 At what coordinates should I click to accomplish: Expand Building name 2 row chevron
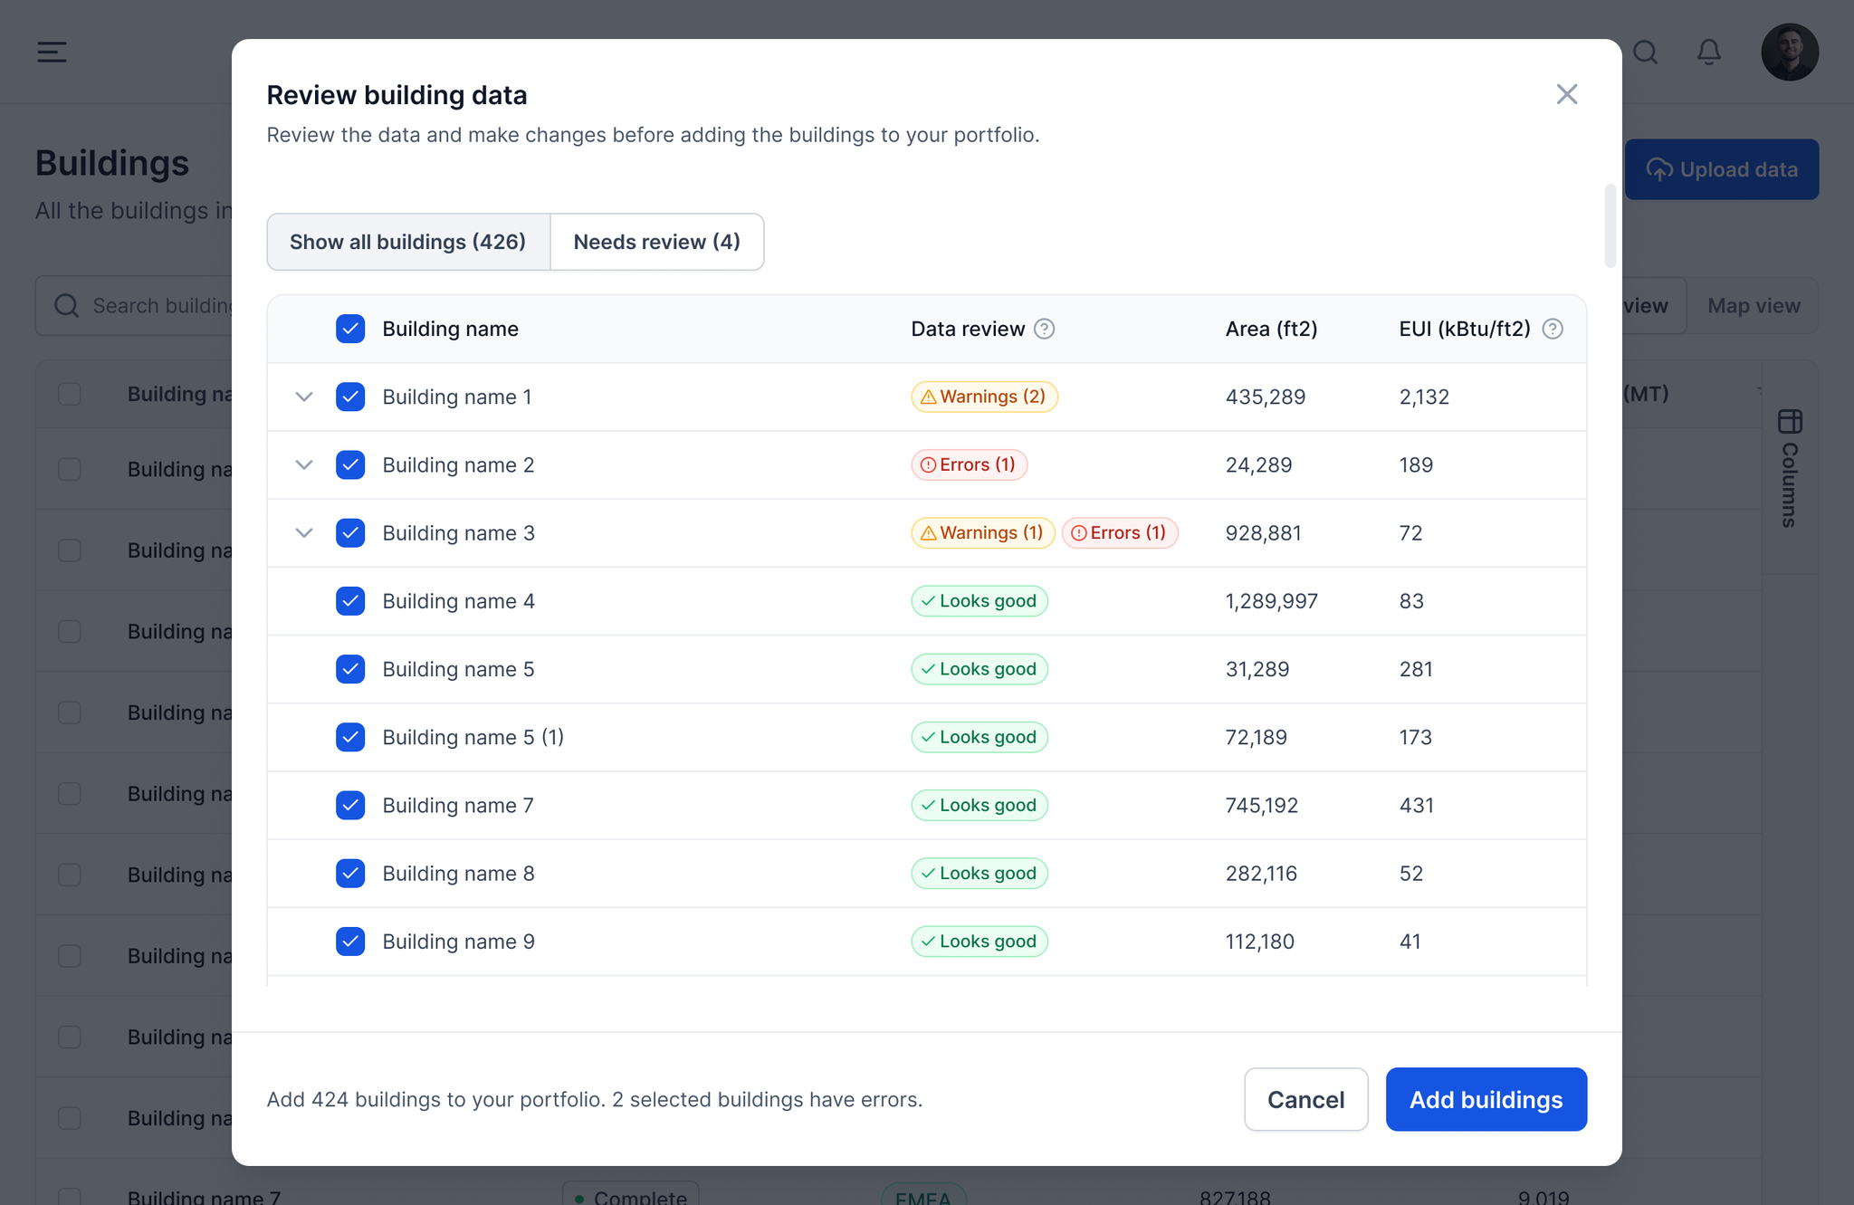click(304, 464)
